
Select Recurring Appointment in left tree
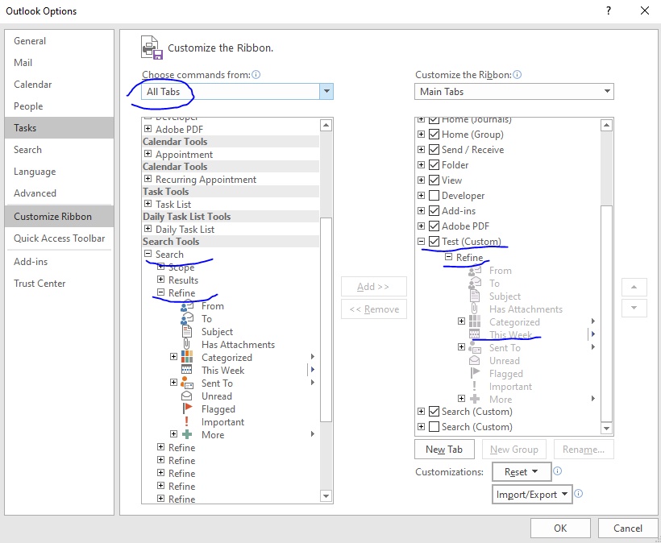pos(206,180)
